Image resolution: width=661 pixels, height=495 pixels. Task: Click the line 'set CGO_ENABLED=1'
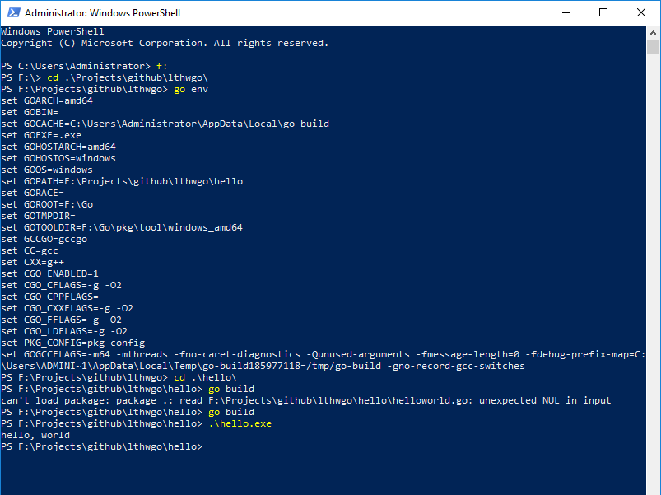click(x=49, y=273)
